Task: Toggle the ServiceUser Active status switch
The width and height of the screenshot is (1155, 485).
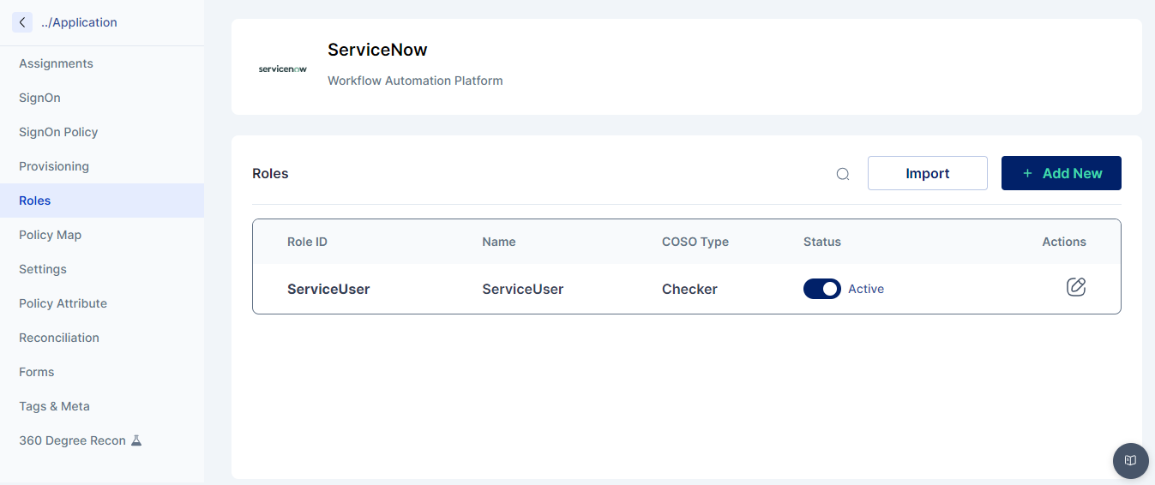Action: click(x=821, y=289)
